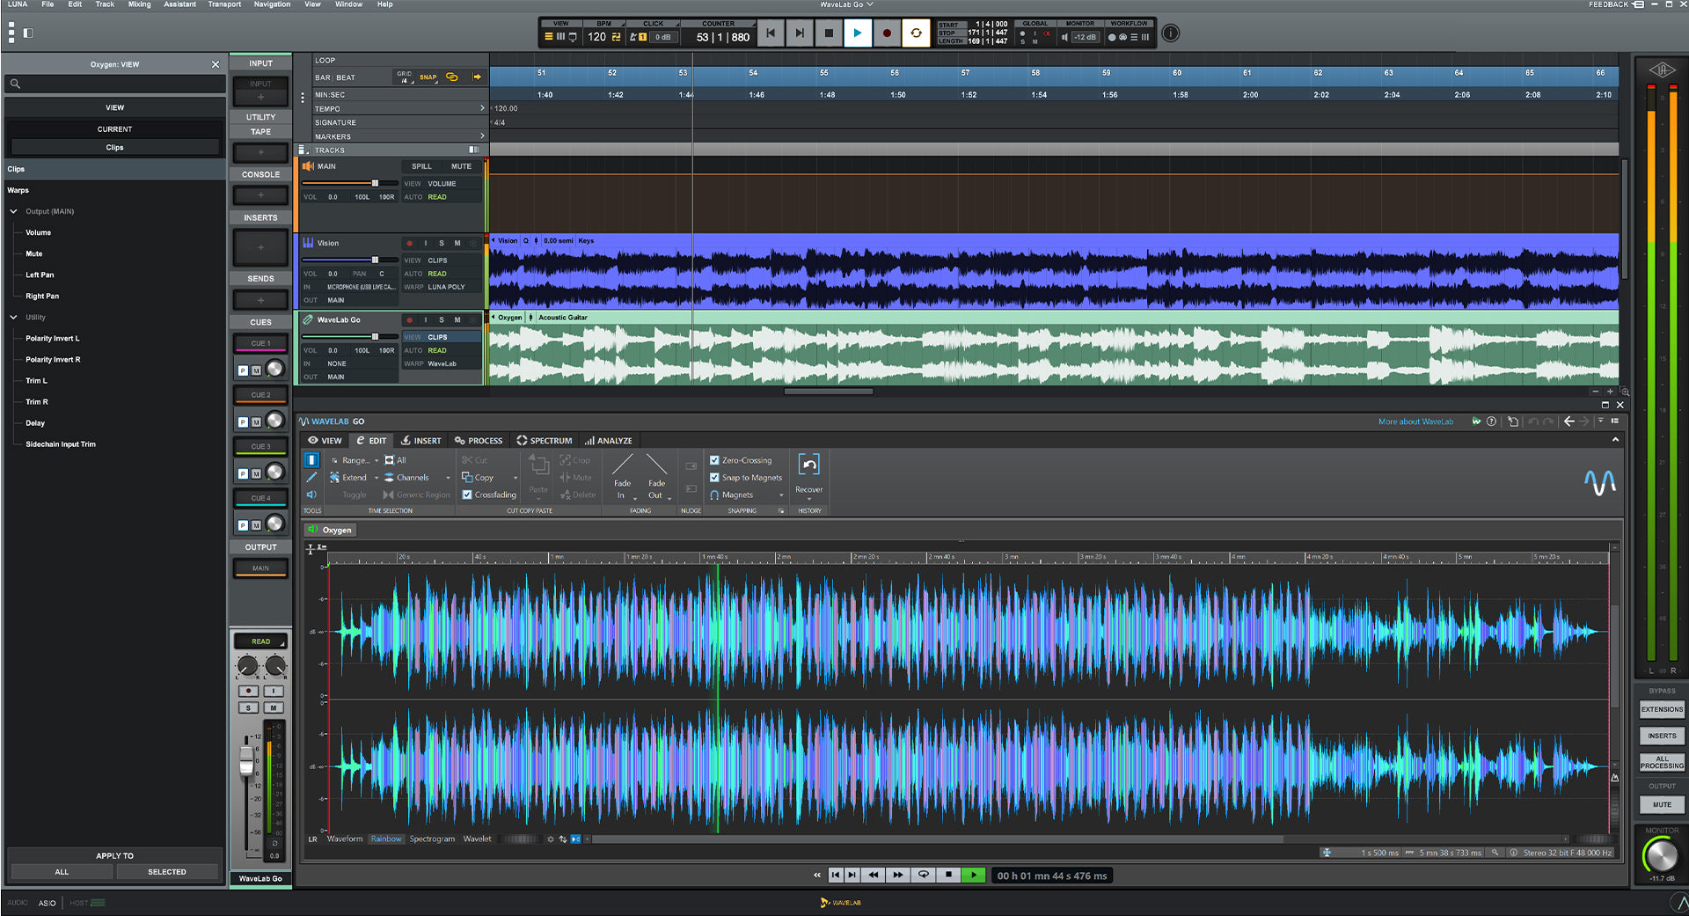Toggle SNAP in the timeline header
The height and width of the screenshot is (916, 1689).
coord(428,77)
